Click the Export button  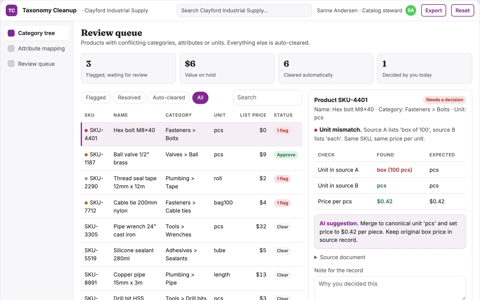(433, 11)
